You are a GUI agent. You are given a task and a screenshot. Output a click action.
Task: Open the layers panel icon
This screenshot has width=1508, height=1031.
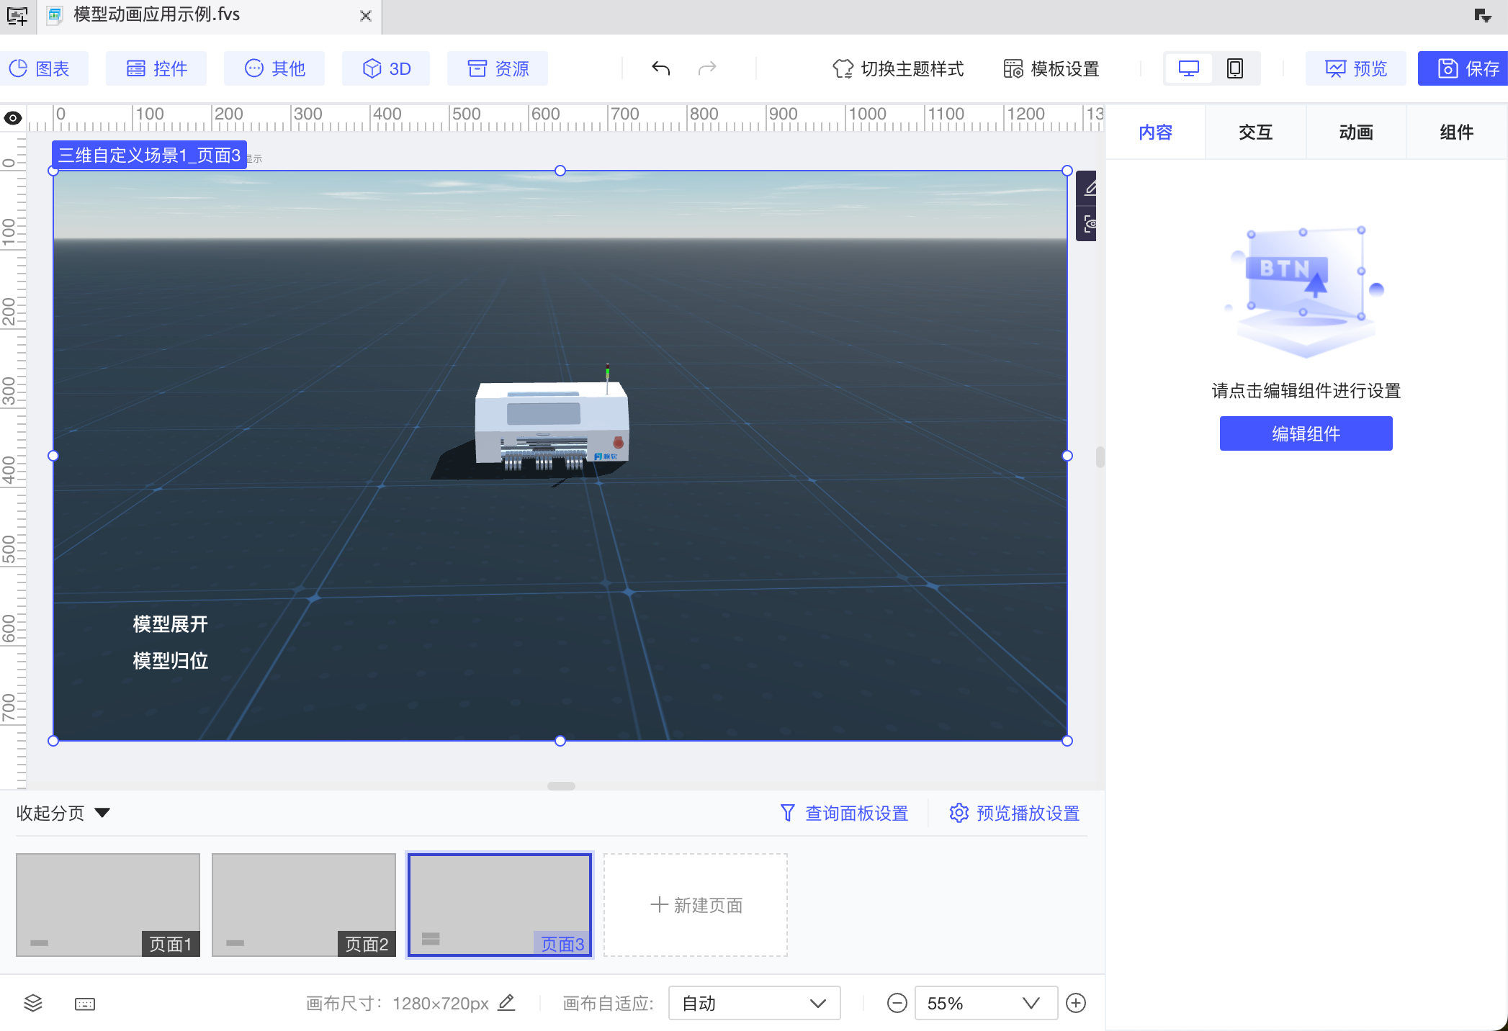(33, 1003)
